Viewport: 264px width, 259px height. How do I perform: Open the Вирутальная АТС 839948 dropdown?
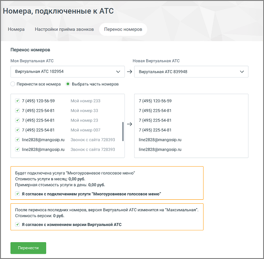click(191, 72)
